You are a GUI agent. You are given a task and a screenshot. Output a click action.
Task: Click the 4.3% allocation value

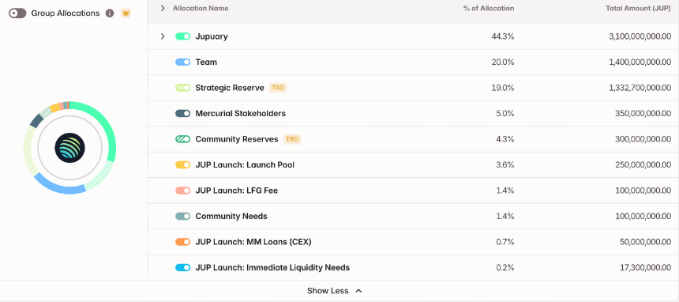[x=505, y=139]
